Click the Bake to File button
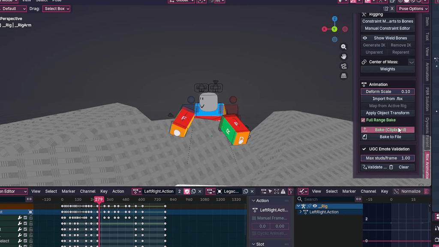 388,137
